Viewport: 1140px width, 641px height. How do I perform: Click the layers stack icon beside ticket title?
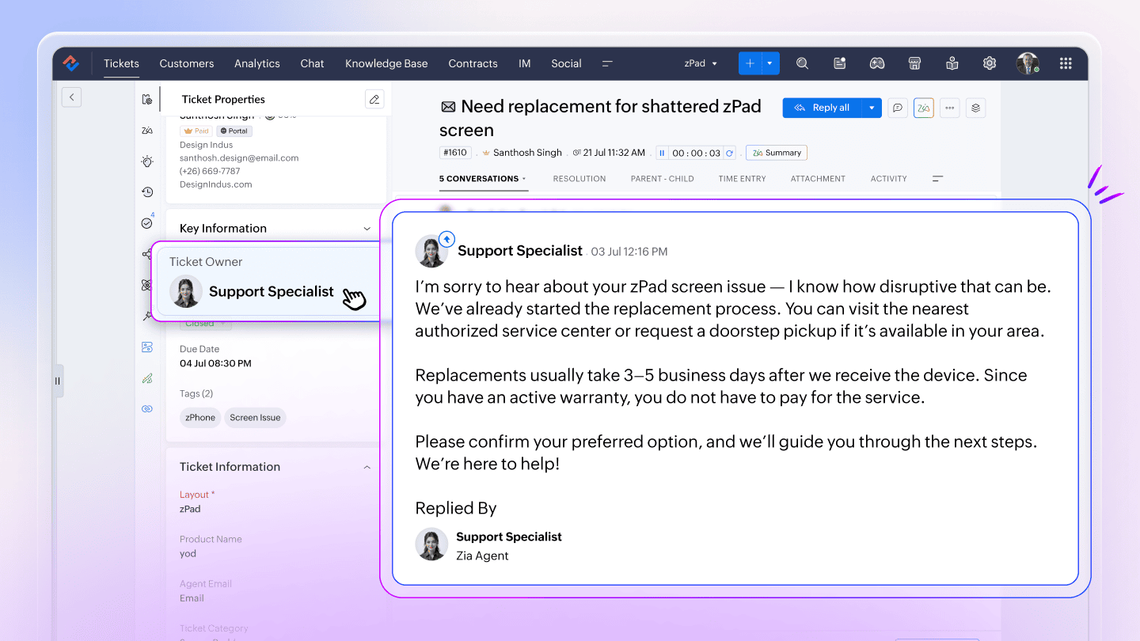click(x=976, y=108)
